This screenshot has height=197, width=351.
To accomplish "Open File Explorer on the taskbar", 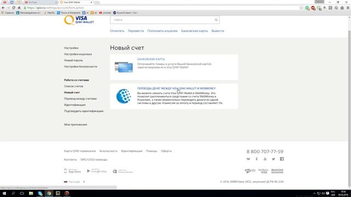I will pos(31,193).
